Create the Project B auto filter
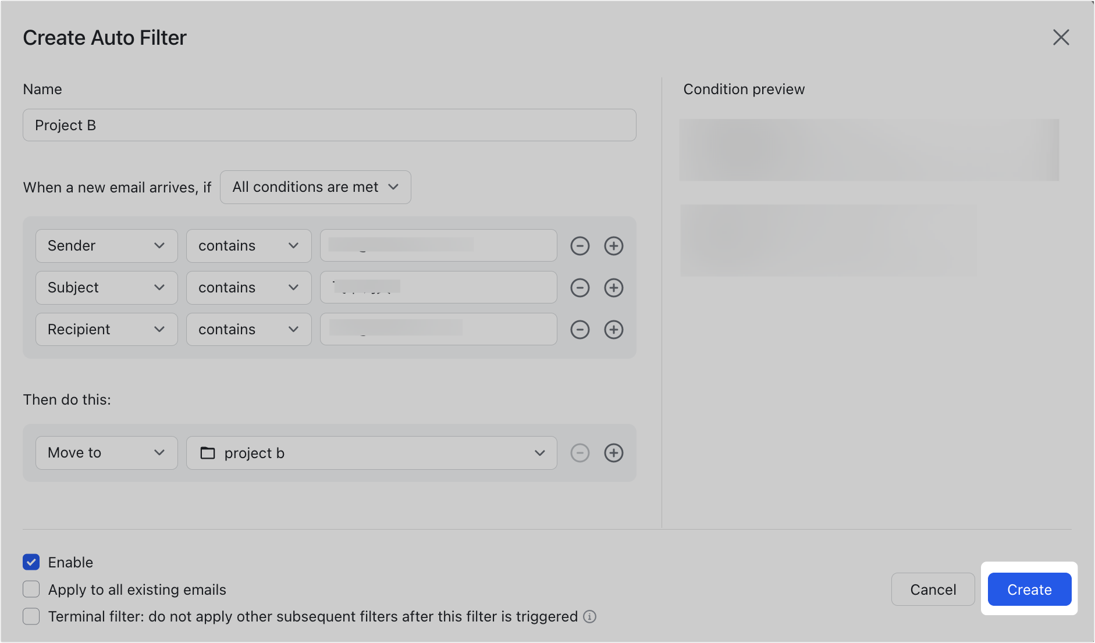 [x=1029, y=589]
